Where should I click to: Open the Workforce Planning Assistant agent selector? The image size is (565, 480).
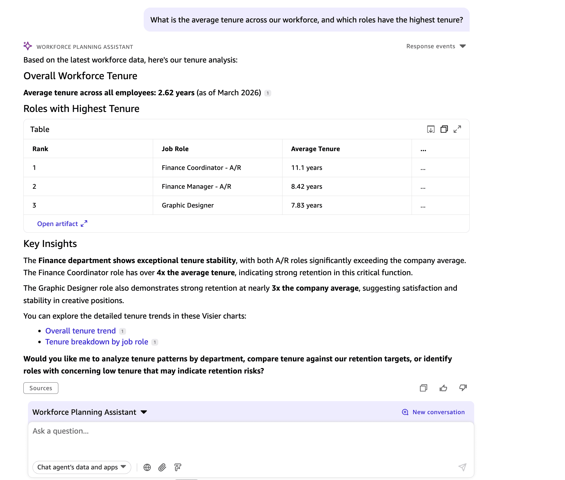[90, 412]
